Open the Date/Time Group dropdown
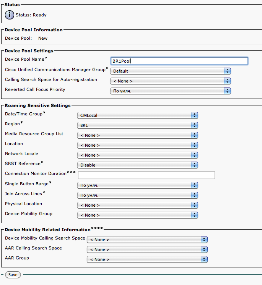This screenshot has width=262, height=285. 138,115
